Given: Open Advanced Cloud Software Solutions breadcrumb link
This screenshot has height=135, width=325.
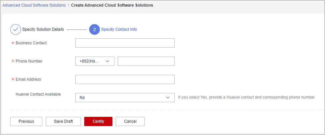Looking at the screenshot, I should tap(34, 5).
